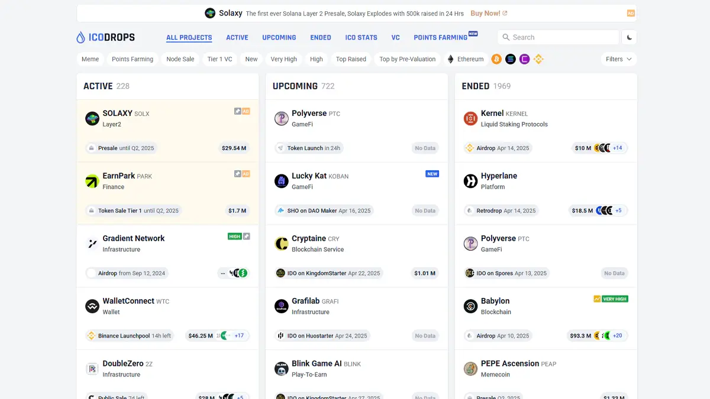Open Buy Now! banner link
The image size is (710, 399).
coord(489,13)
